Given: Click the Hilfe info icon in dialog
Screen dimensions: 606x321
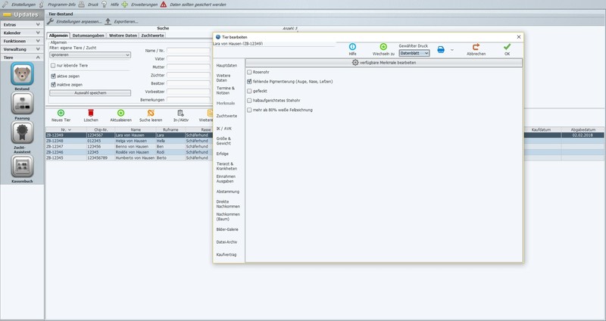Looking at the screenshot, I should coord(352,47).
